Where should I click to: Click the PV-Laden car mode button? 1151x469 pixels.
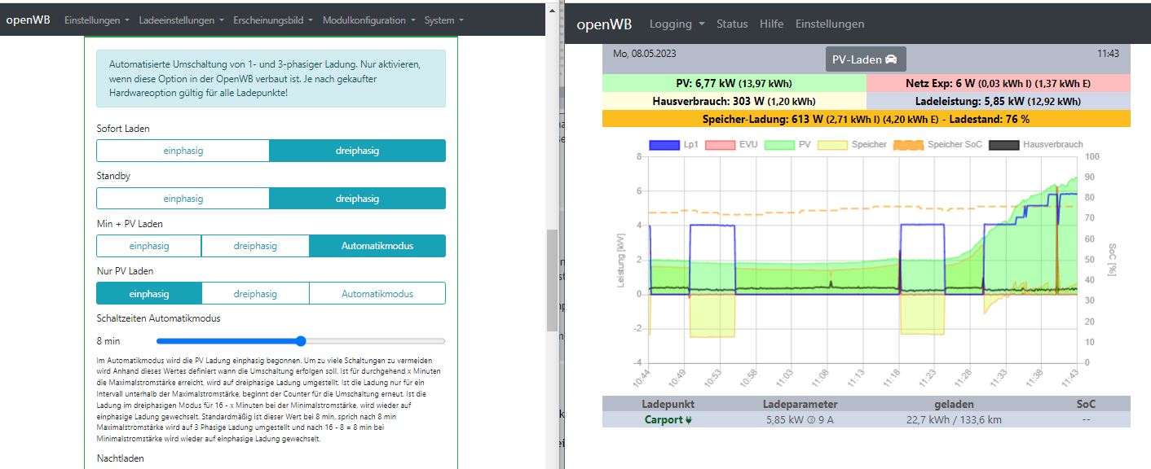866,59
